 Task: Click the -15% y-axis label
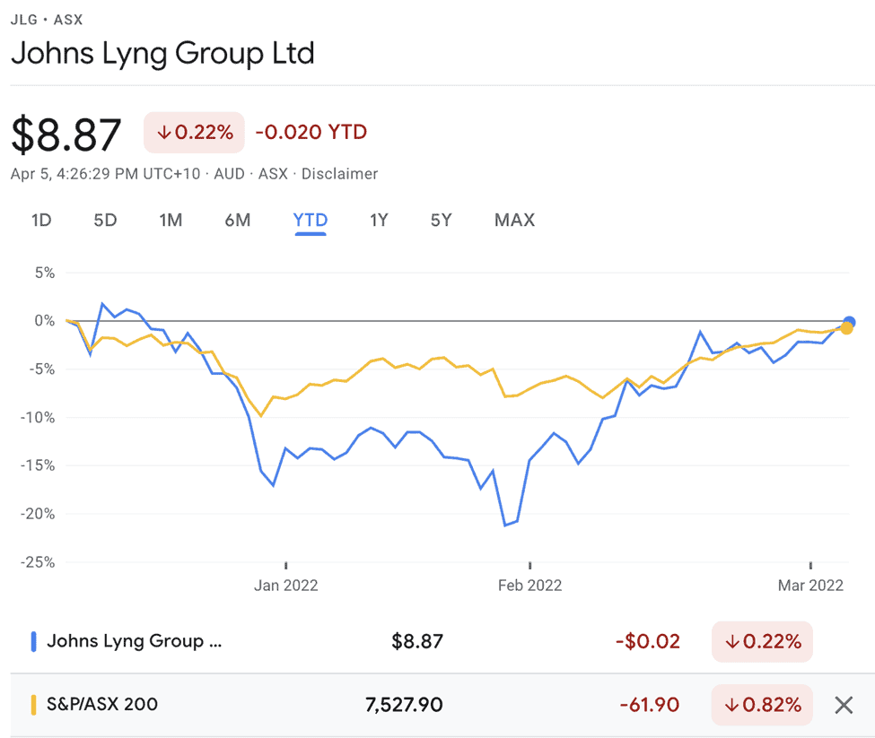[x=38, y=465]
